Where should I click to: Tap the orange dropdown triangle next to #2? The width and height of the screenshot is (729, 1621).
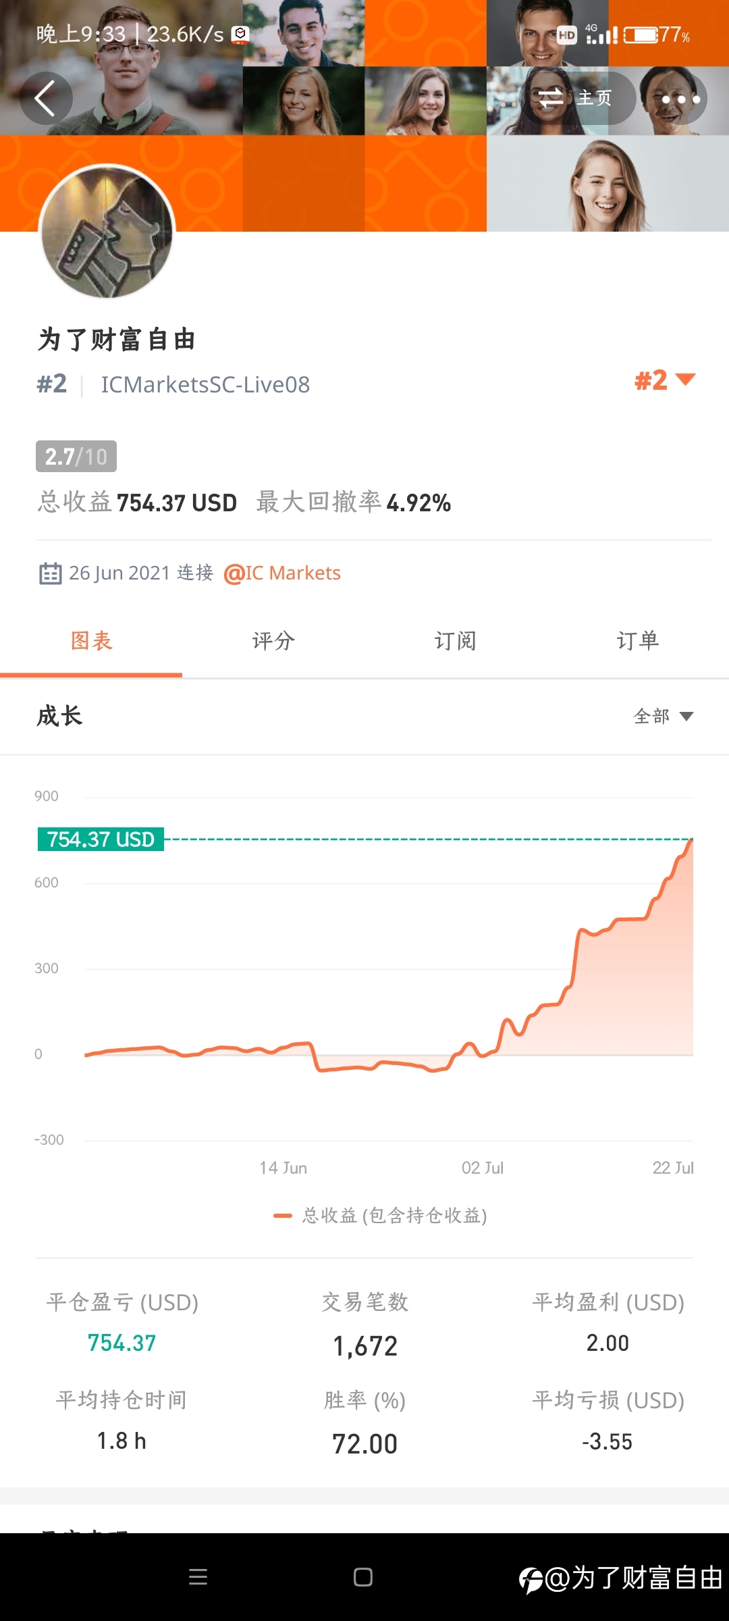coord(685,380)
